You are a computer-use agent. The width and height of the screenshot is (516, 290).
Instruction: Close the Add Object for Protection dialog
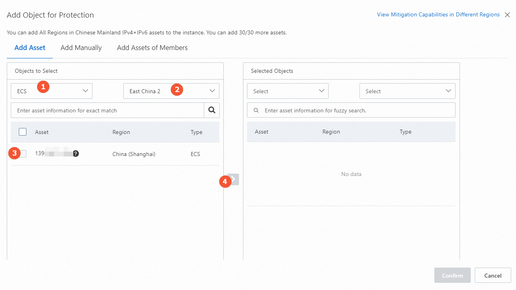click(x=507, y=15)
